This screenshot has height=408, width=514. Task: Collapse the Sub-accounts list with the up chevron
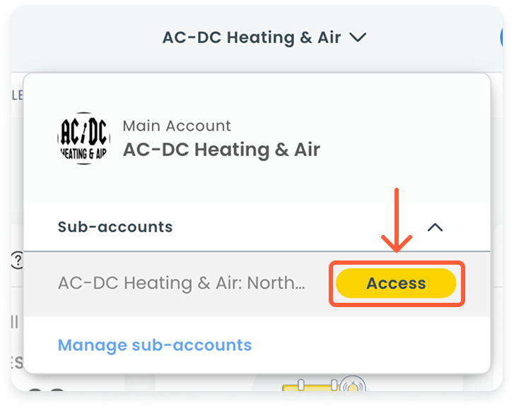(436, 227)
